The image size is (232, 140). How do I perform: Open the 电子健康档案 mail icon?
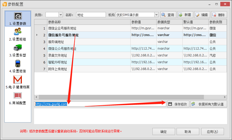(x=18, y=79)
